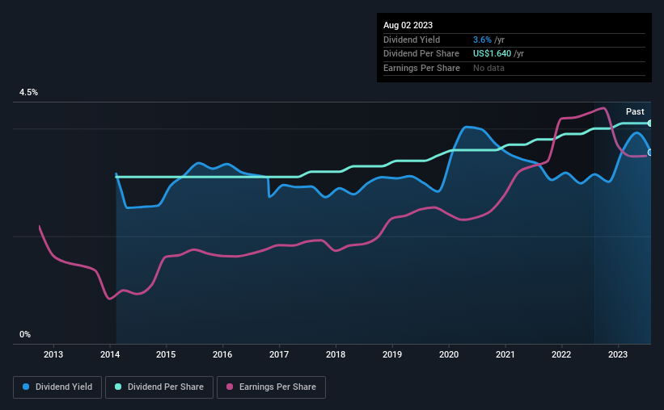
Task: Click the teal dot beside Dividend Per Share legend
Action: point(117,387)
